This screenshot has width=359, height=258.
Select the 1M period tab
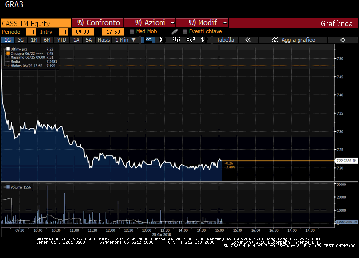point(34,40)
